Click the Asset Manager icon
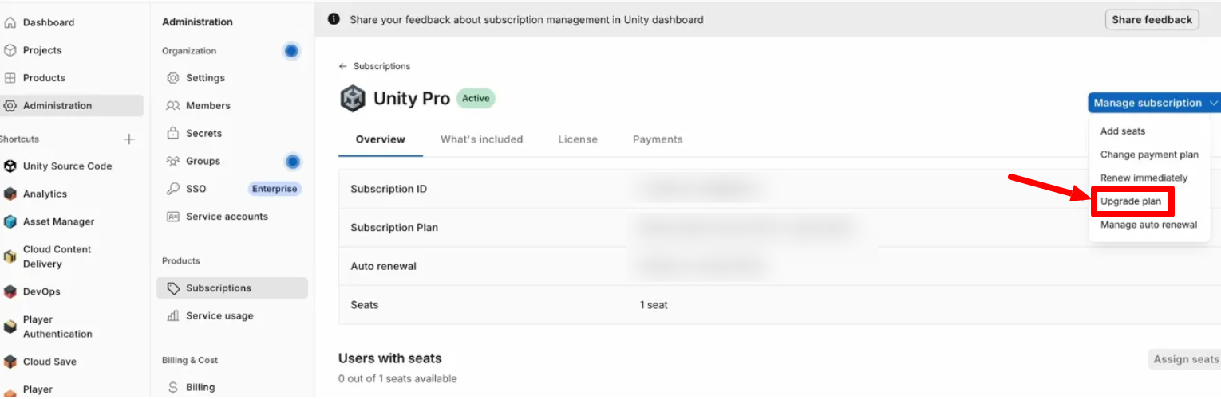Viewport: 1221px width, 399px height. coord(10,222)
